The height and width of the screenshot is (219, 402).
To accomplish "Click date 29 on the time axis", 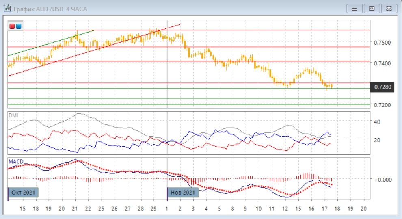I will pyautogui.click(x=154, y=208).
